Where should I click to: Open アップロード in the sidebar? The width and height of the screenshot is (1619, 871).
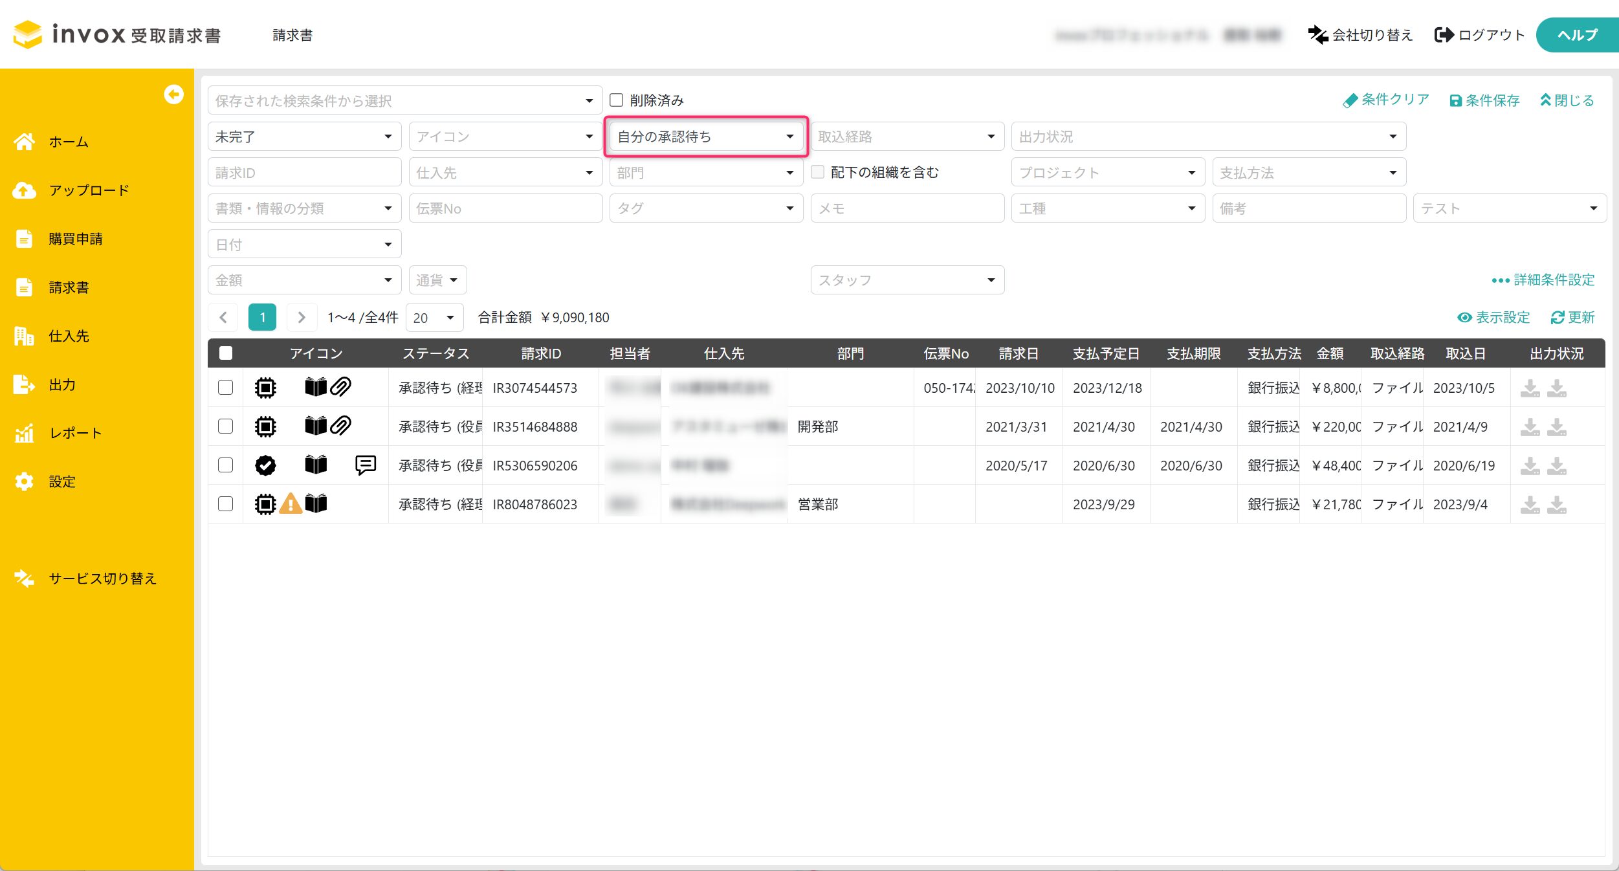pos(89,190)
